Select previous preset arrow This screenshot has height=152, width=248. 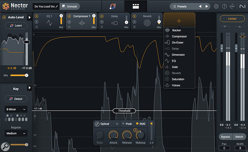(x=200, y=6)
